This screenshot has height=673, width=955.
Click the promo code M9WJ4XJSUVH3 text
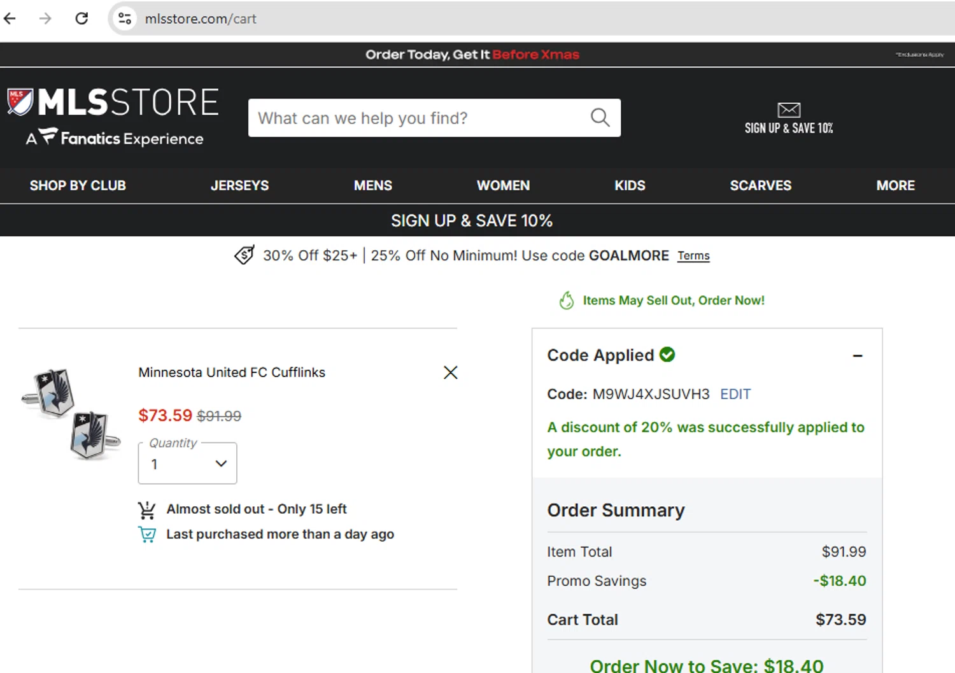pos(651,394)
